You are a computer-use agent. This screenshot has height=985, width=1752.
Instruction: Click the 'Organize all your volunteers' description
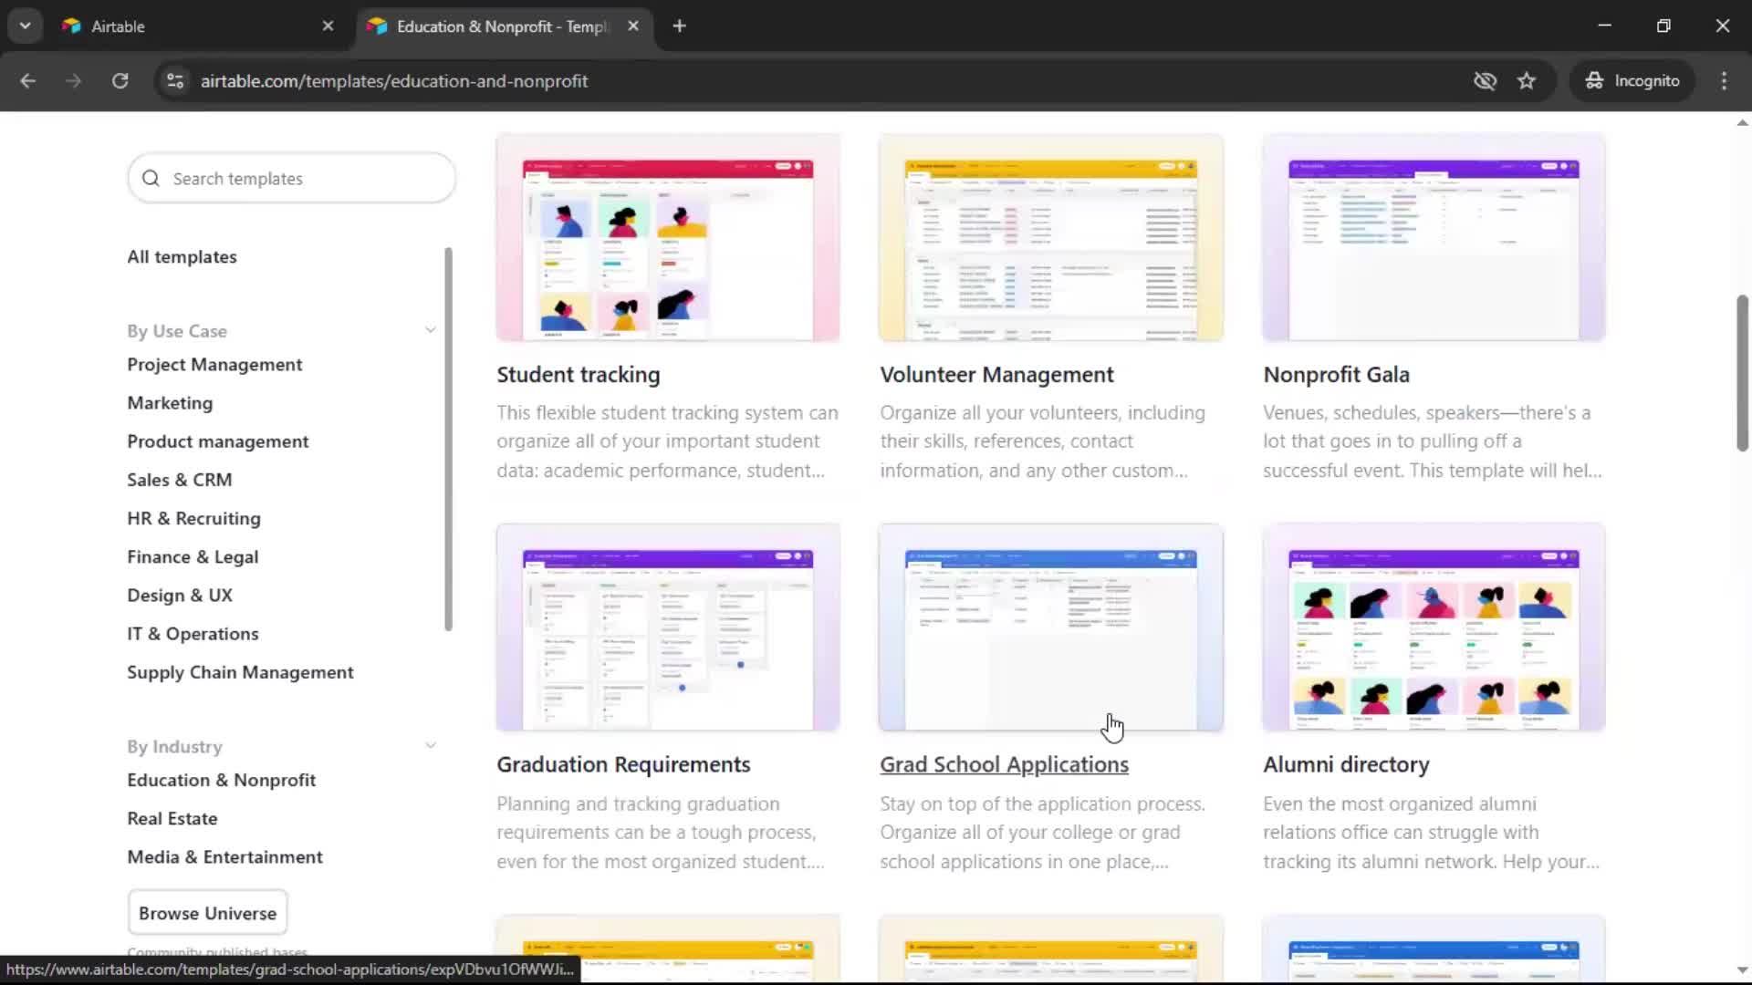point(1042,441)
